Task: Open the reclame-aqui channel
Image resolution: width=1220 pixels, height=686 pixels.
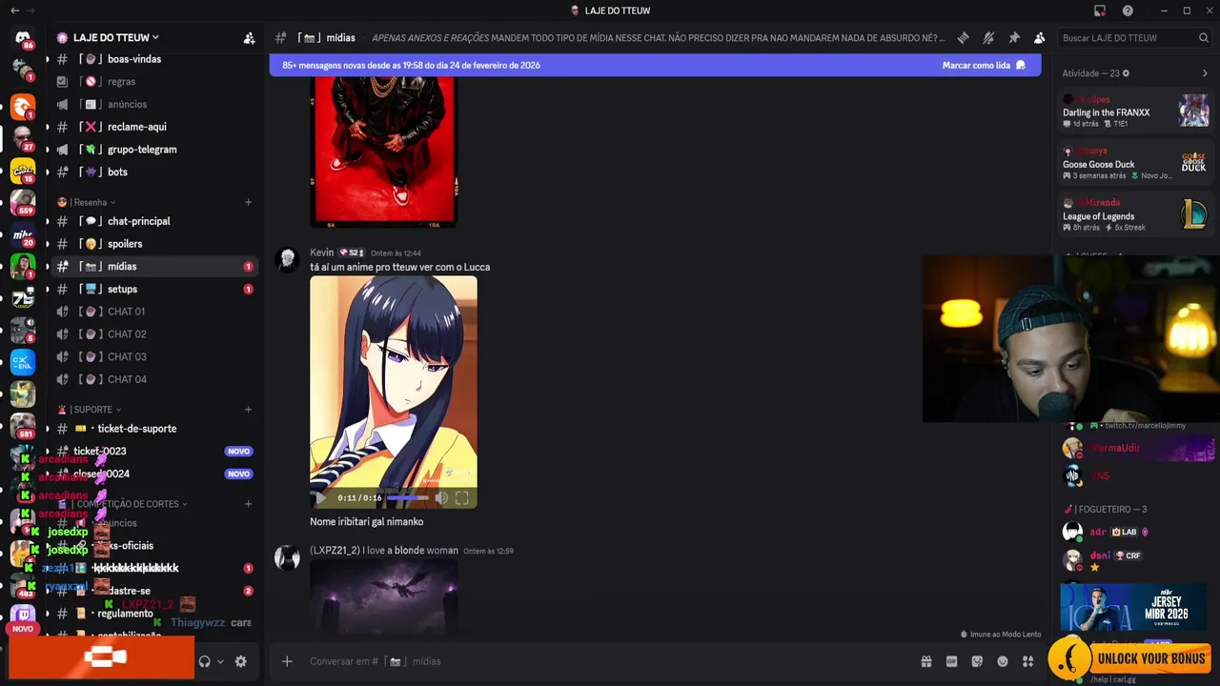Action: pos(155,127)
